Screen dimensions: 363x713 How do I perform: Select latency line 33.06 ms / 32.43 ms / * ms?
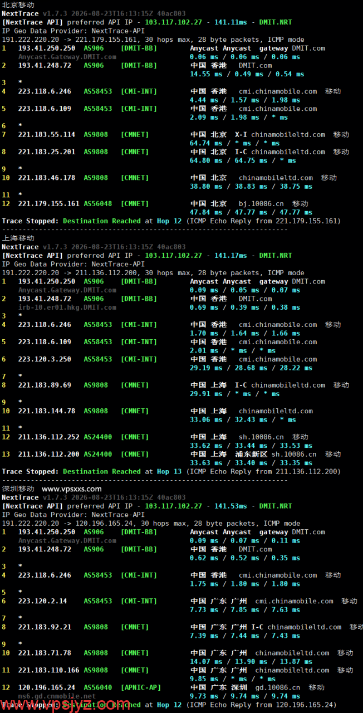243,420
